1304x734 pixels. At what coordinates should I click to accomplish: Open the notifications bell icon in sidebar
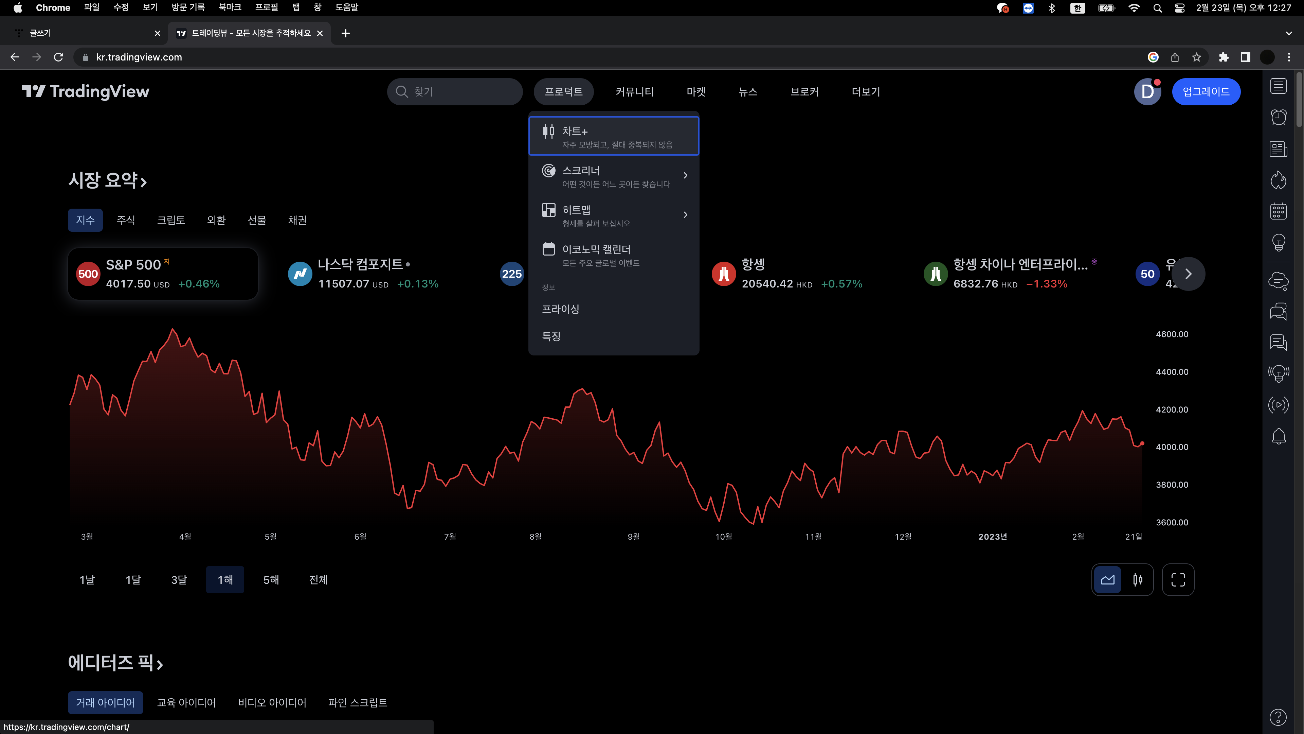[x=1279, y=436]
